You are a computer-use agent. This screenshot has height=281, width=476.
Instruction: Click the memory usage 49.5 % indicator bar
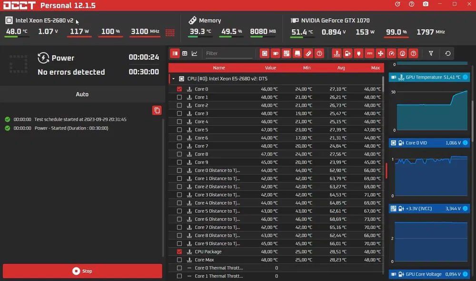point(231,37)
